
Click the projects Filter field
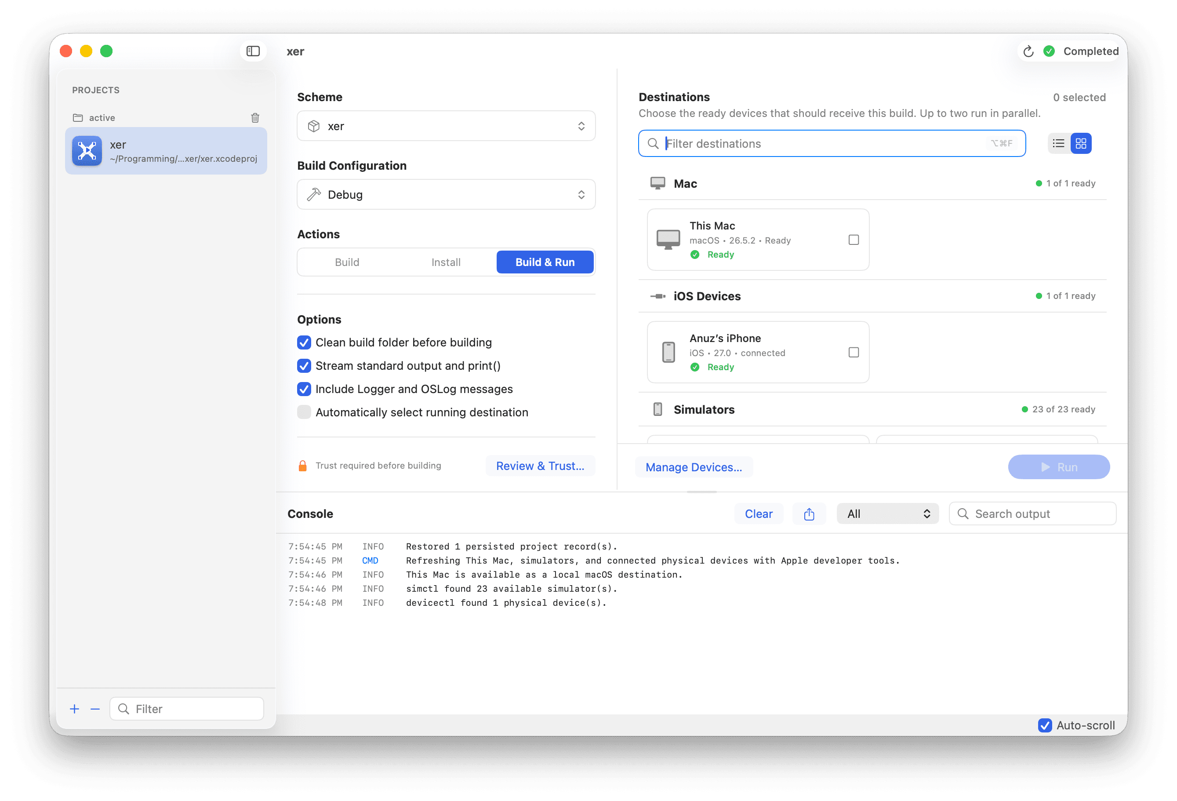point(187,709)
